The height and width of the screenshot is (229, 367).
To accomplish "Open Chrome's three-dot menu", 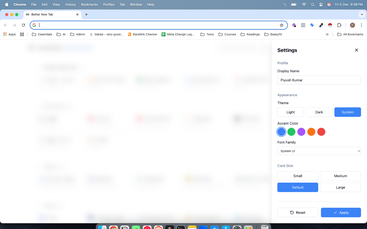I will tap(362, 25).
